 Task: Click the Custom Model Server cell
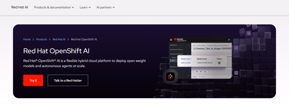pyautogui.click(x=205, y=63)
